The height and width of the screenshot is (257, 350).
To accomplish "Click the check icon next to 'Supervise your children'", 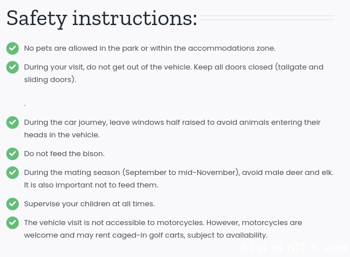I will (13, 204).
